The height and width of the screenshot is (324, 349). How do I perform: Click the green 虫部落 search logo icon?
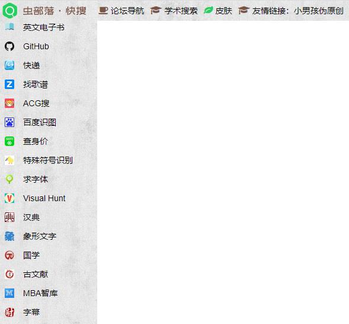click(x=10, y=11)
